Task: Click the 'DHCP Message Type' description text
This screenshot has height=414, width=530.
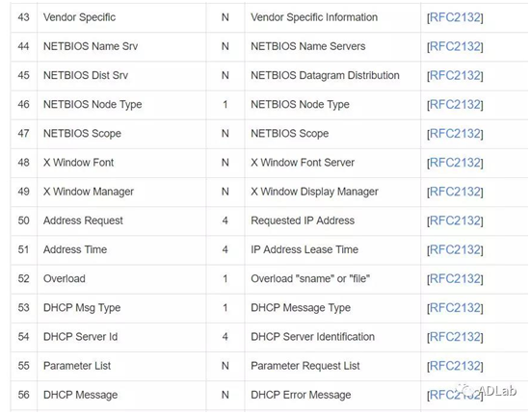Action: pos(301,308)
